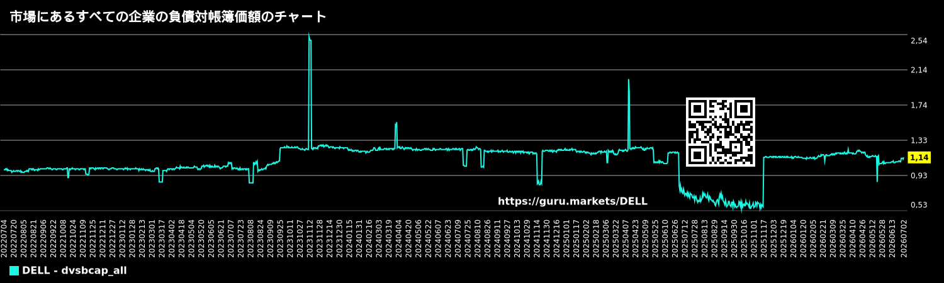This screenshot has height=283, width=944.
Task: Click the 1,33 y-axis label
Action: point(919,140)
